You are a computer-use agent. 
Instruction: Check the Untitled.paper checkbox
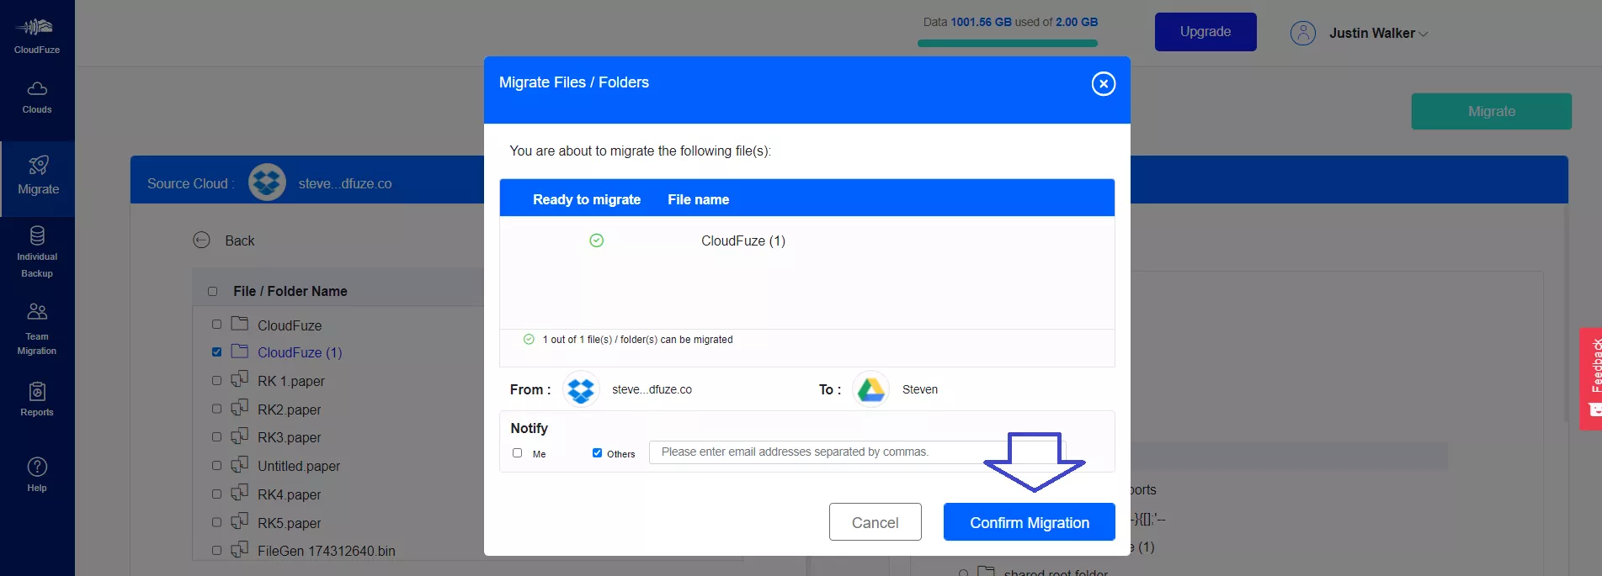point(216,465)
